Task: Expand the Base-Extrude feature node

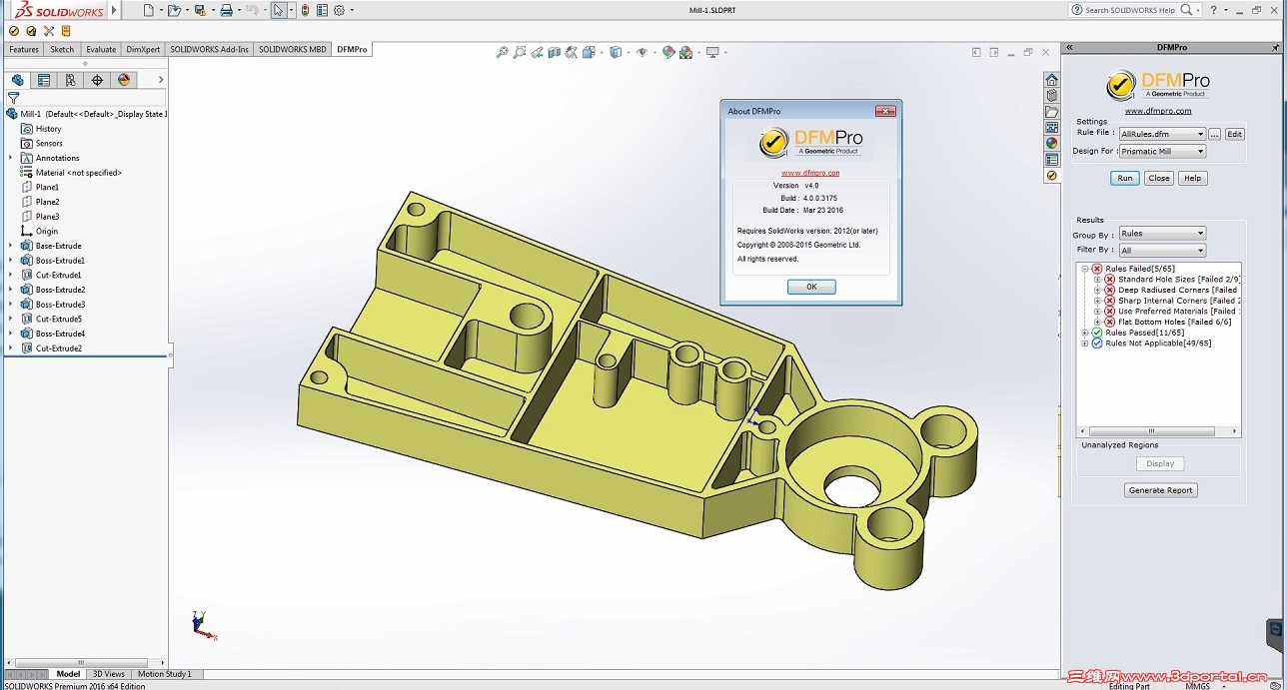Action: (x=11, y=246)
